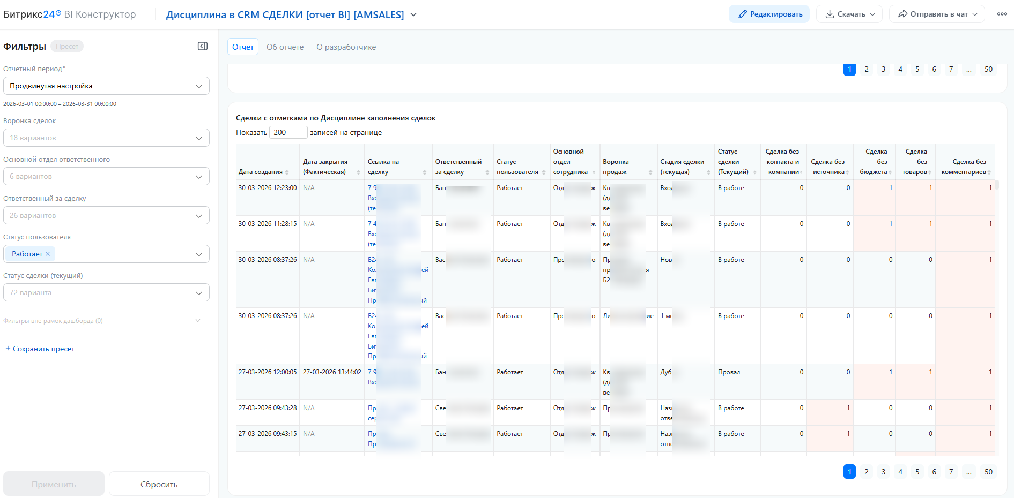This screenshot has width=1014, height=498.
Task: Sort by 'Сделка без комментариев' column
Action: coord(989,172)
